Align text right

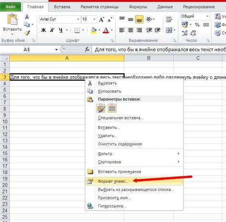[x=139, y=30]
